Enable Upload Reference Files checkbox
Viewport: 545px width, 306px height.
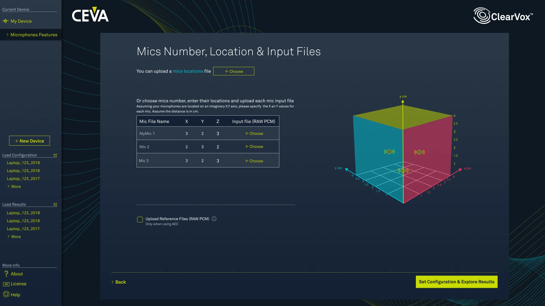[x=140, y=220]
